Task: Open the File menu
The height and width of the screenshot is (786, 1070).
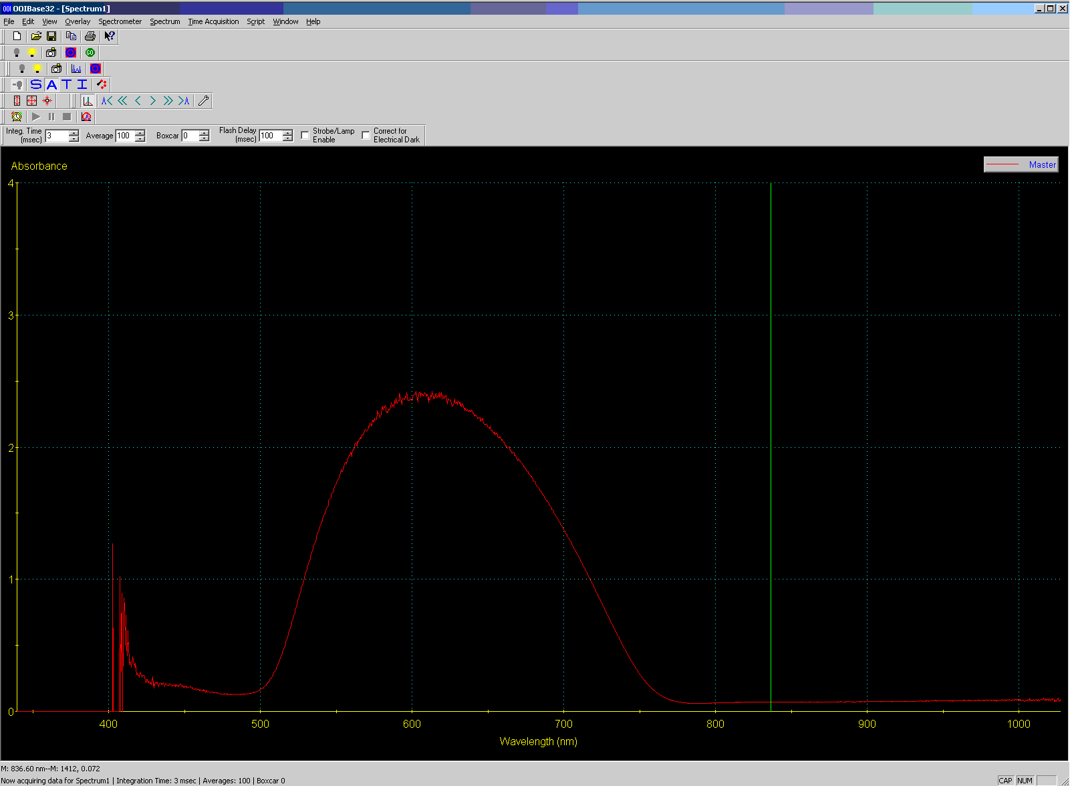Action: 9,21
